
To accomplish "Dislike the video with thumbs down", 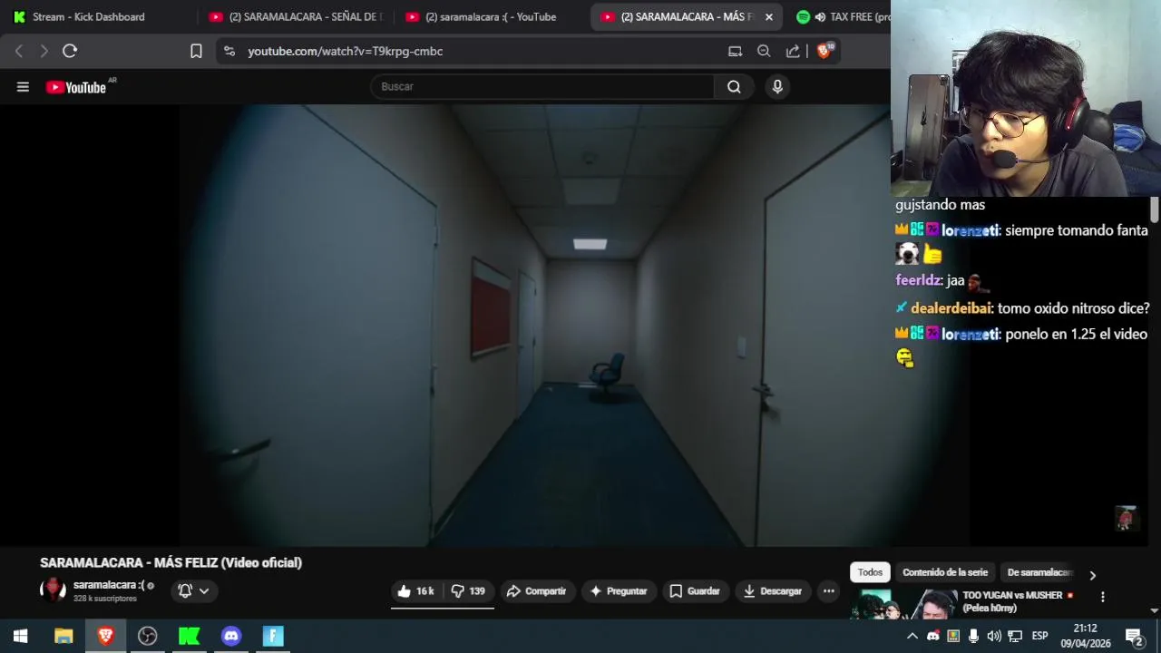I will coord(468,591).
